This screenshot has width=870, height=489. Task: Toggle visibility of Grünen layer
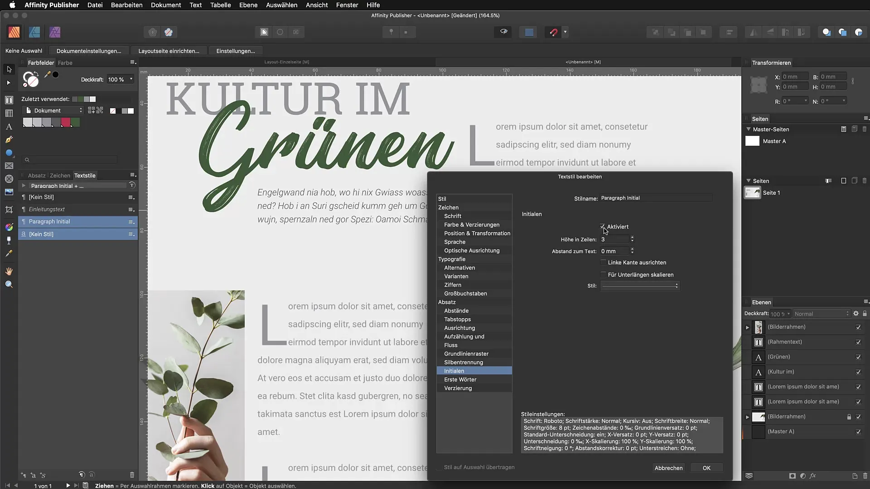[858, 357]
